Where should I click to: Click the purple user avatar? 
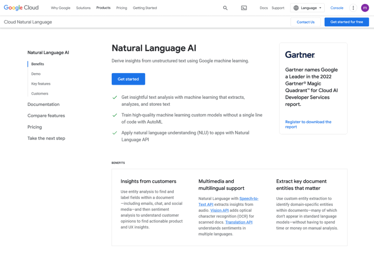[365, 8]
